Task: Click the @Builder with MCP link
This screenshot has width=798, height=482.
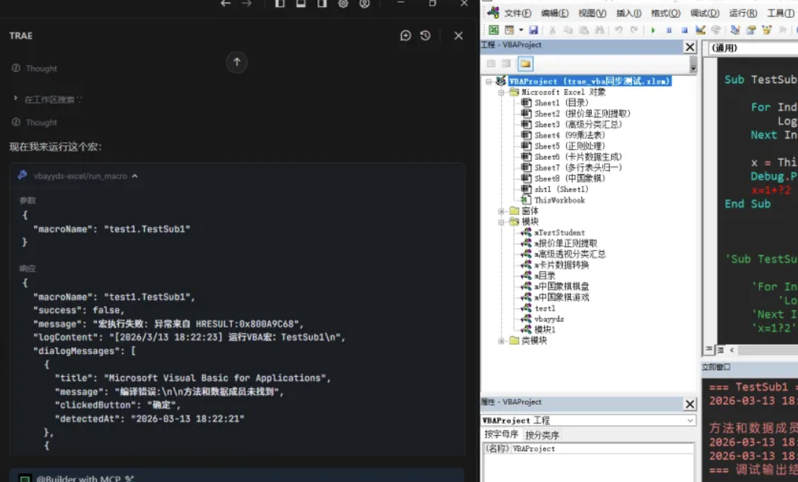Action: (x=80, y=478)
